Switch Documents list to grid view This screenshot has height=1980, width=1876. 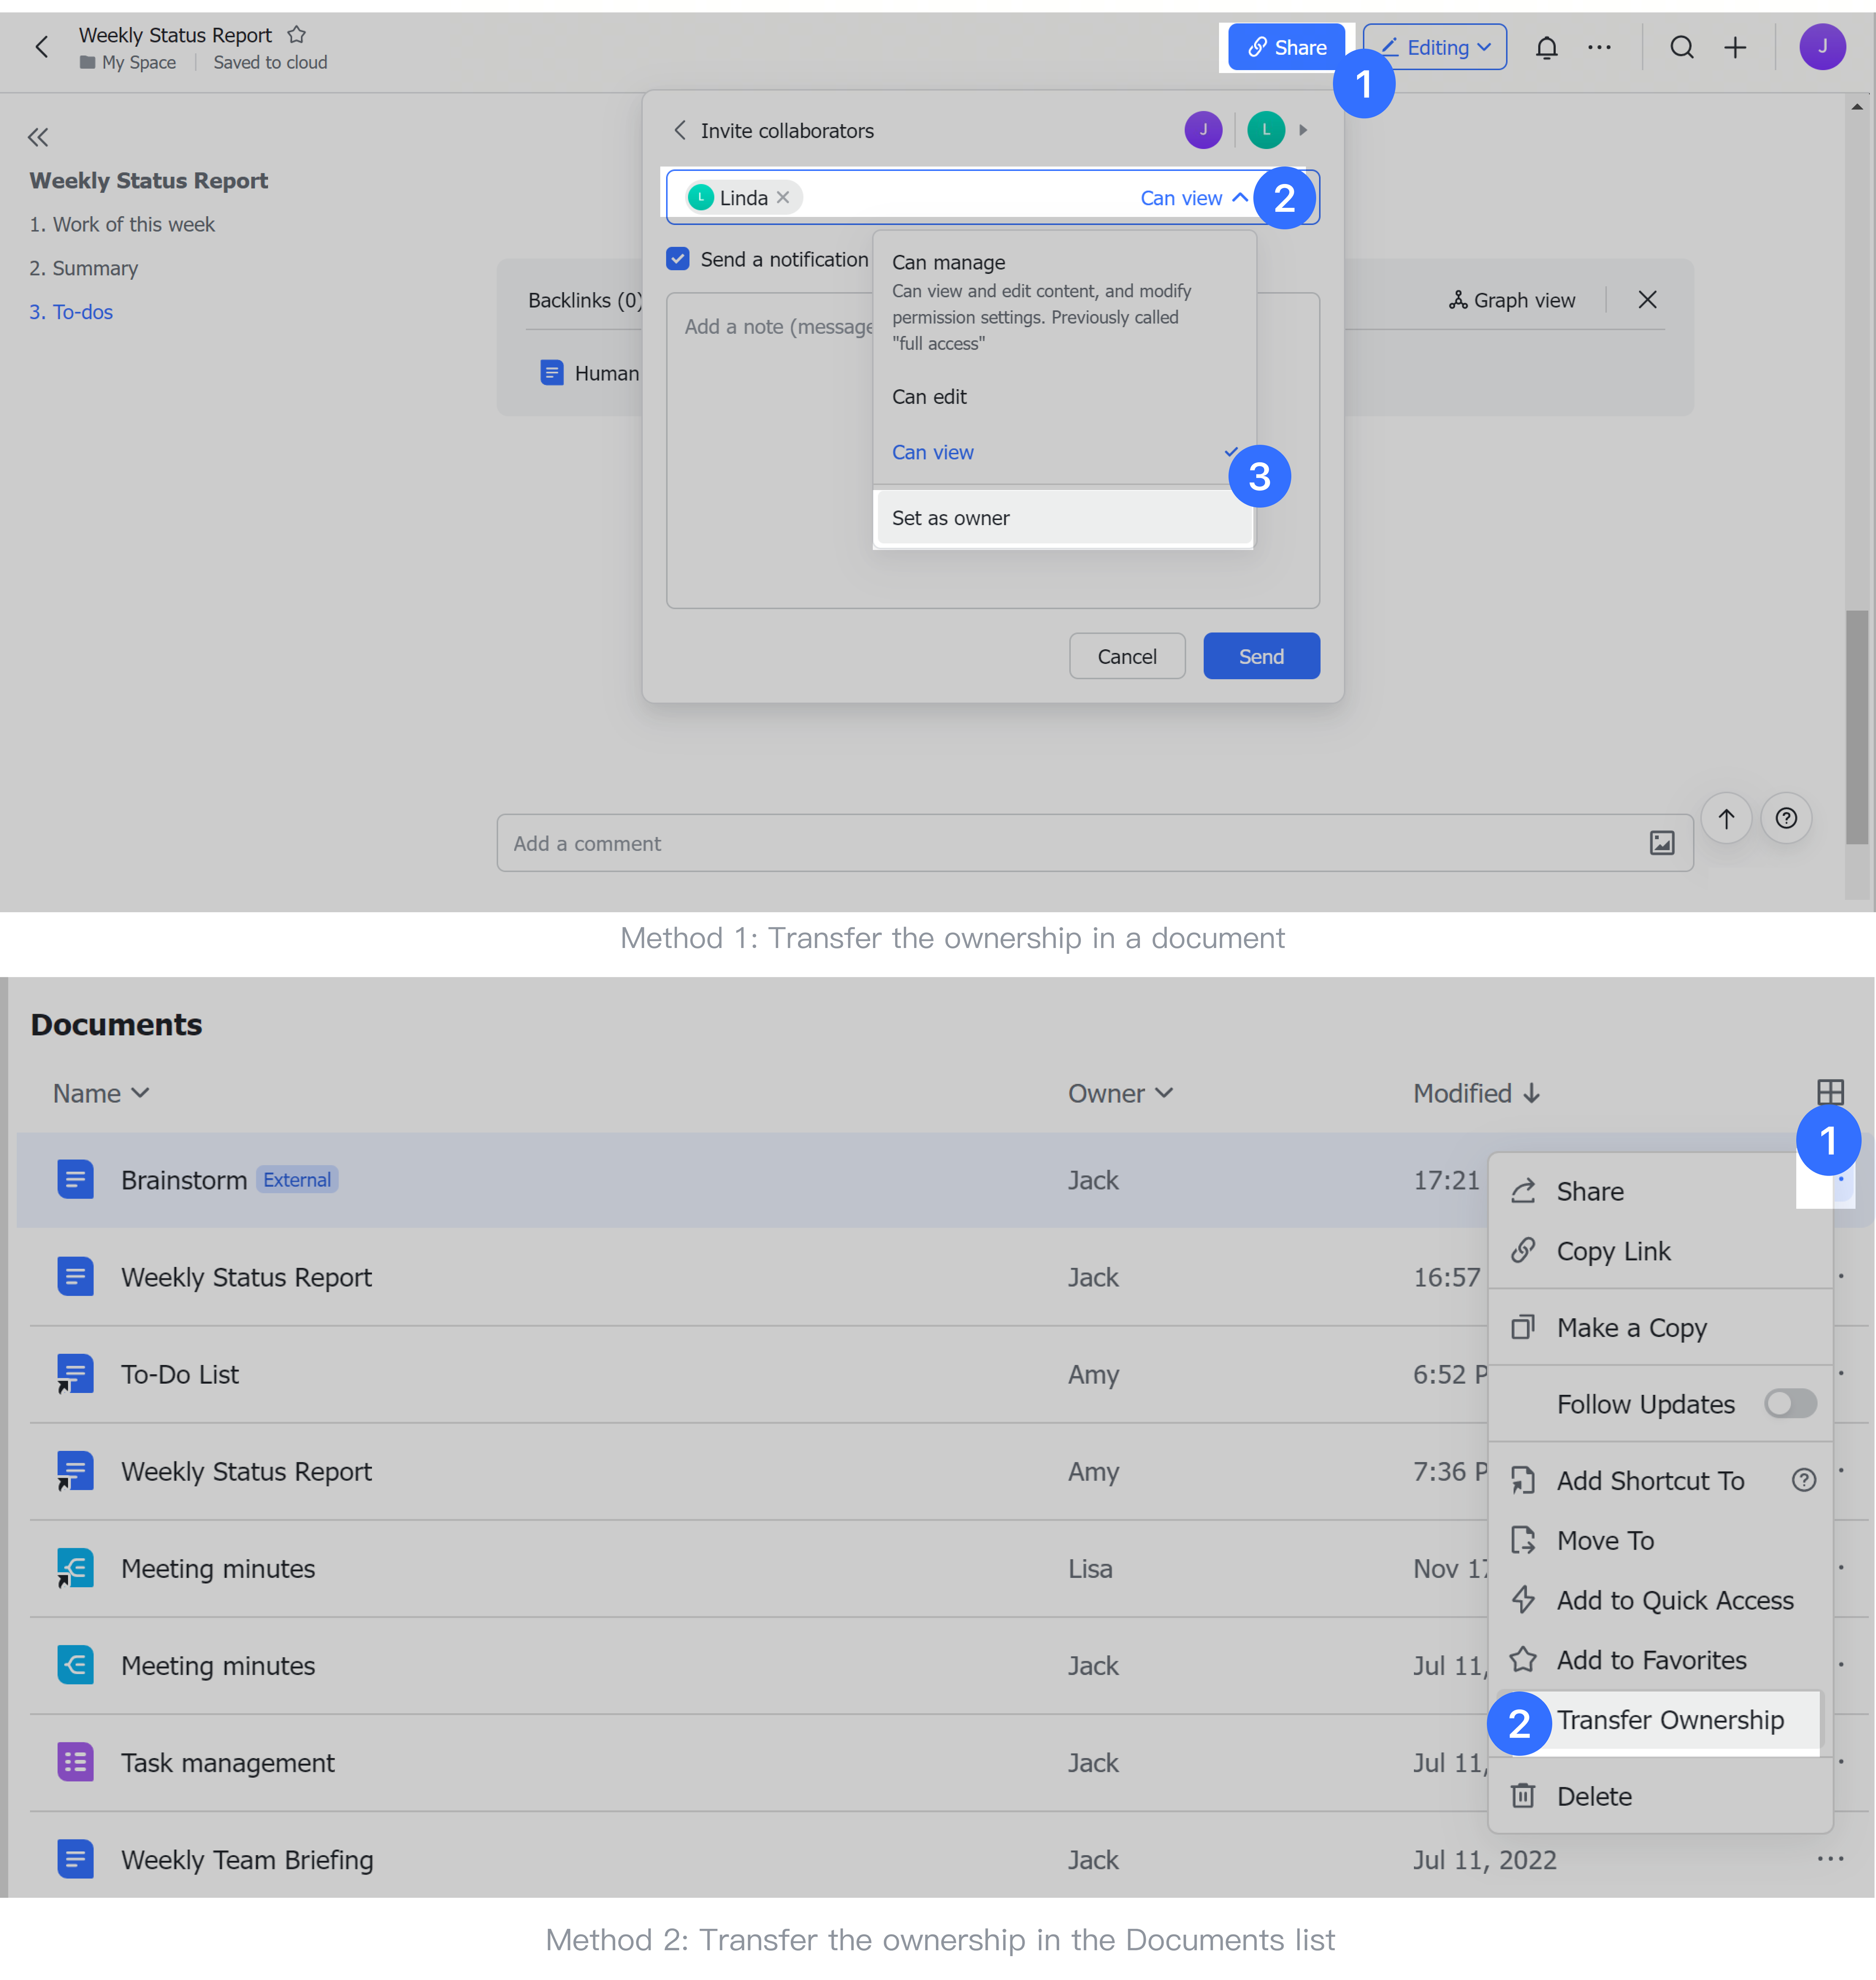[x=1831, y=1092]
